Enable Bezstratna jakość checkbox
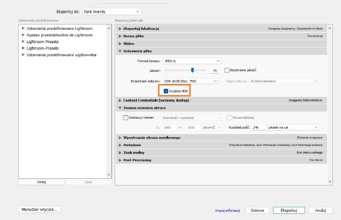This screenshot has height=220, width=341. (227, 70)
